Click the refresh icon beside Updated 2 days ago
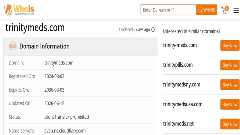 (x=153, y=29)
